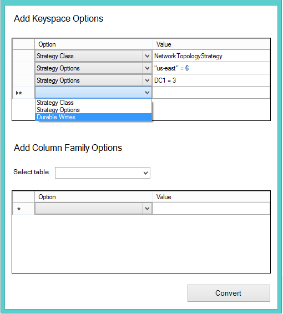Image resolution: width=283 pixels, height=314 pixels.
Task: Collapse the open new-row option dropdown arrow
Action: coord(147,93)
